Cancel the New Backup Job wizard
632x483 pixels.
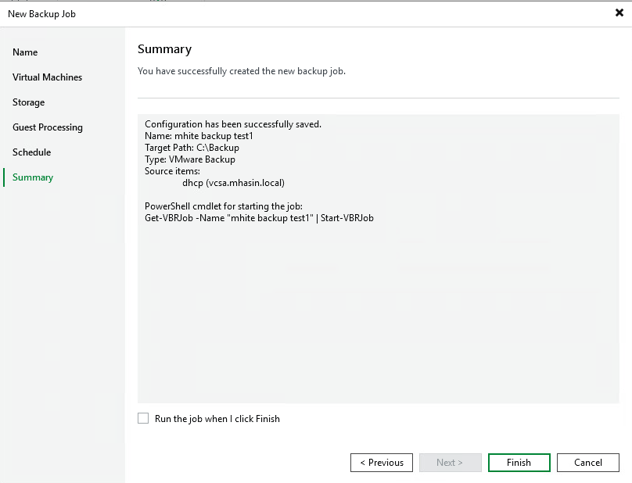587,463
